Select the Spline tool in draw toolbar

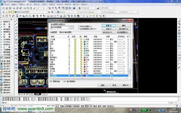click(16, 46)
